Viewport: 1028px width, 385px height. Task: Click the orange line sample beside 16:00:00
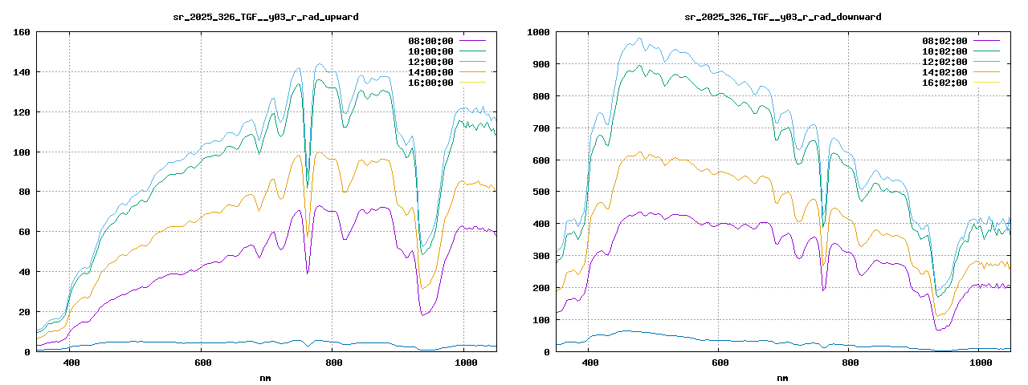pyautogui.click(x=472, y=83)
